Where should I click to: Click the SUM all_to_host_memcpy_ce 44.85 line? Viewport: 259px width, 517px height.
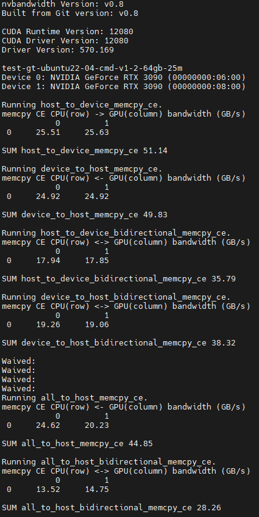77,444
